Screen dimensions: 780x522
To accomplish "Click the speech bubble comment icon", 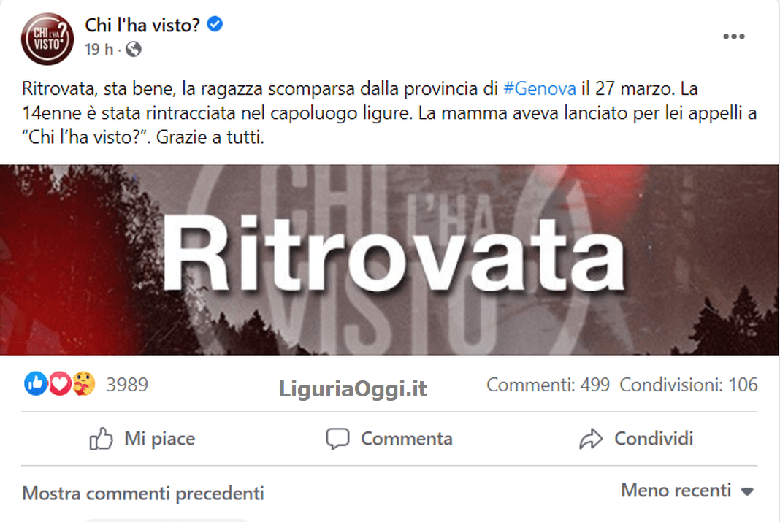I will click(x=337, y=439).
